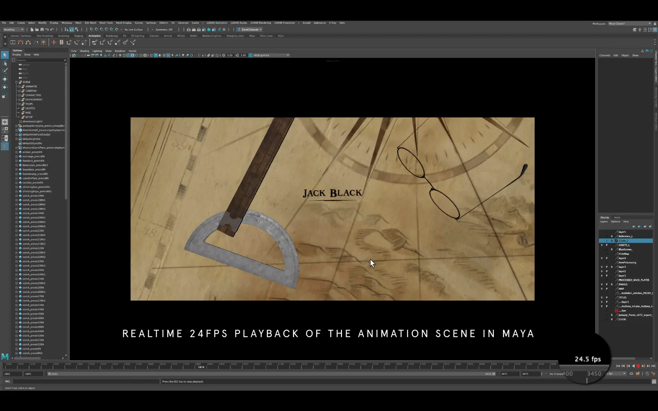The width and height of the screenshot is (658, 411).
Task: Open the Channels menu in Channel Box
Action: click(605, 55)
